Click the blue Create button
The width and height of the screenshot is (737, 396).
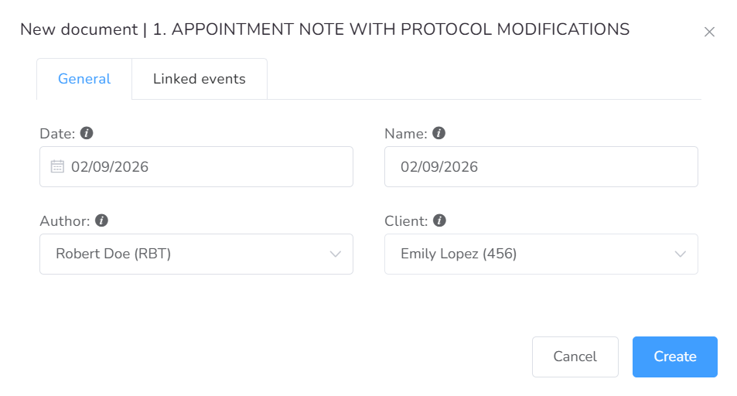tap(674, 357)
